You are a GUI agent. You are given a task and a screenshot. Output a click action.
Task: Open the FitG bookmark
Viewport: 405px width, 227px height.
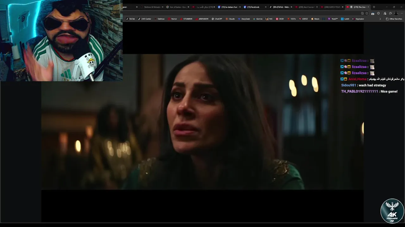coord(269,19)
